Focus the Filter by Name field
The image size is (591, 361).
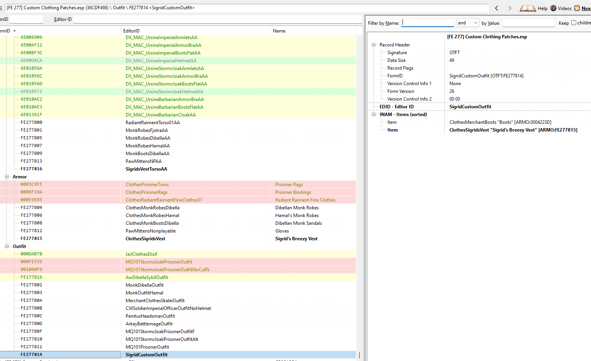[428, 23]
